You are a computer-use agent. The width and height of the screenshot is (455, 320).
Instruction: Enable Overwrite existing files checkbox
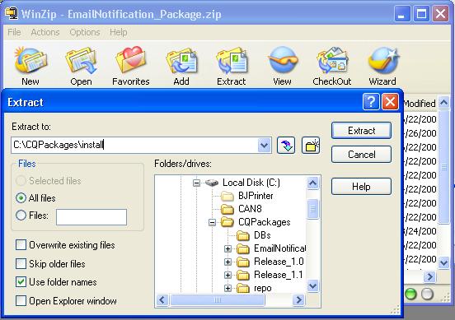21,245
